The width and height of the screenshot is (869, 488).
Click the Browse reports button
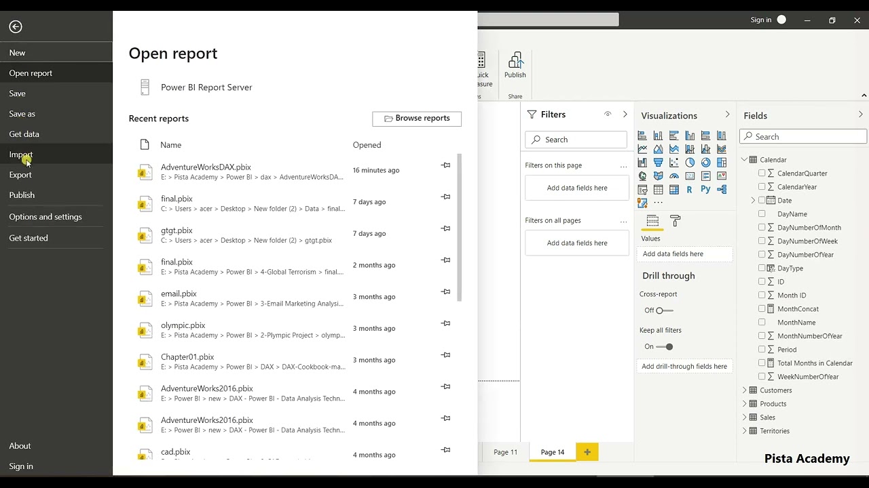point(417,119)
